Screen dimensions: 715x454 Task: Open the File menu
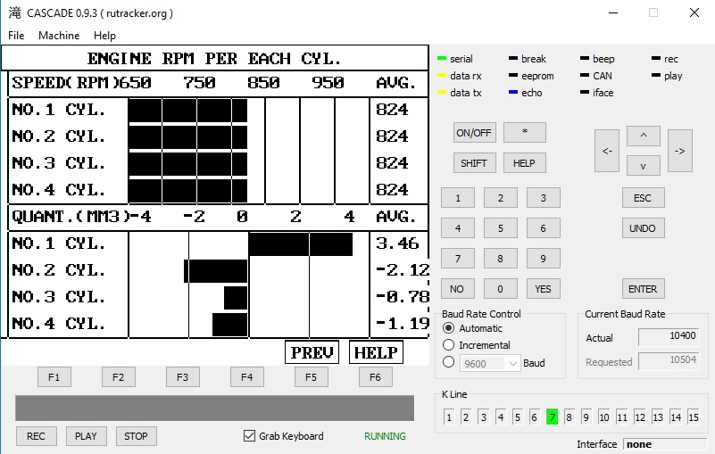(16, 36)
